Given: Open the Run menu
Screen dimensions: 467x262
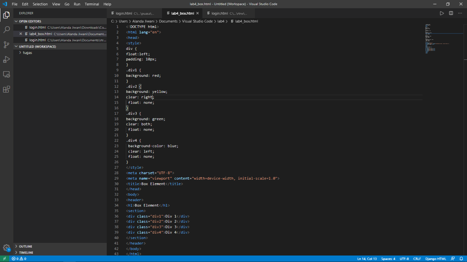Looking at the screenshot, I should pos(77,4).
